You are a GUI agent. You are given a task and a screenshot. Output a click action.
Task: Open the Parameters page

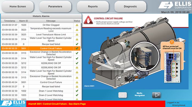(x=55, y=7)
